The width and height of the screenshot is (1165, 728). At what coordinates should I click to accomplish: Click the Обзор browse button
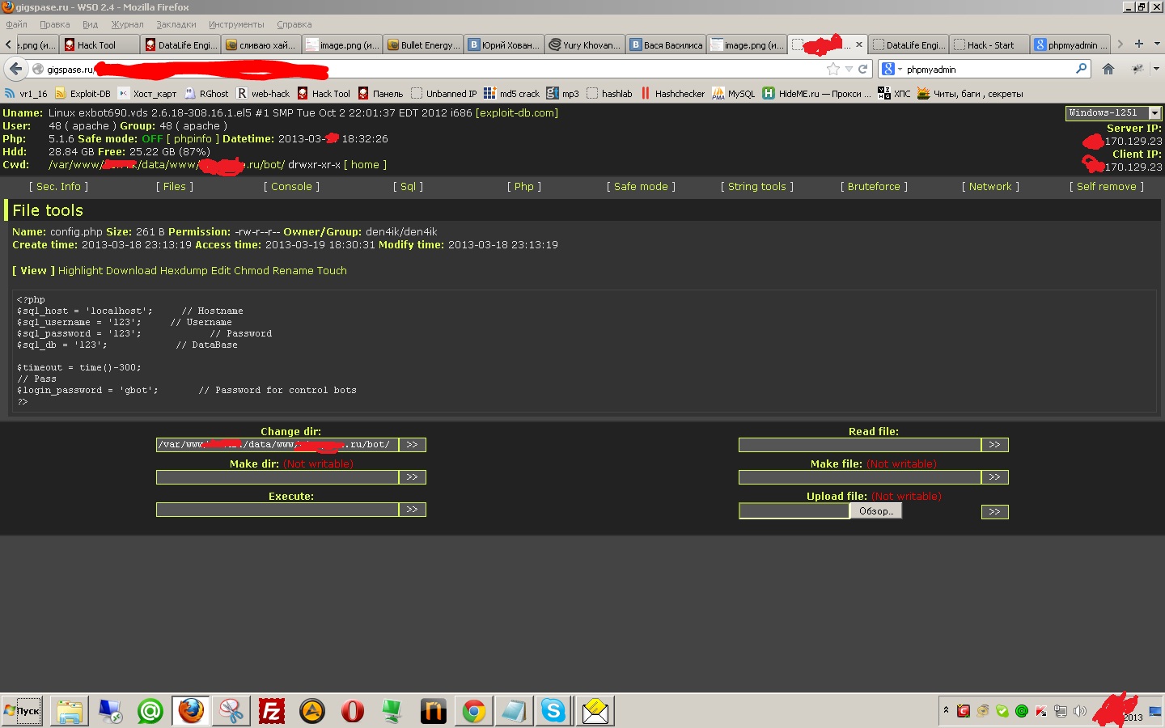[876, 511]
